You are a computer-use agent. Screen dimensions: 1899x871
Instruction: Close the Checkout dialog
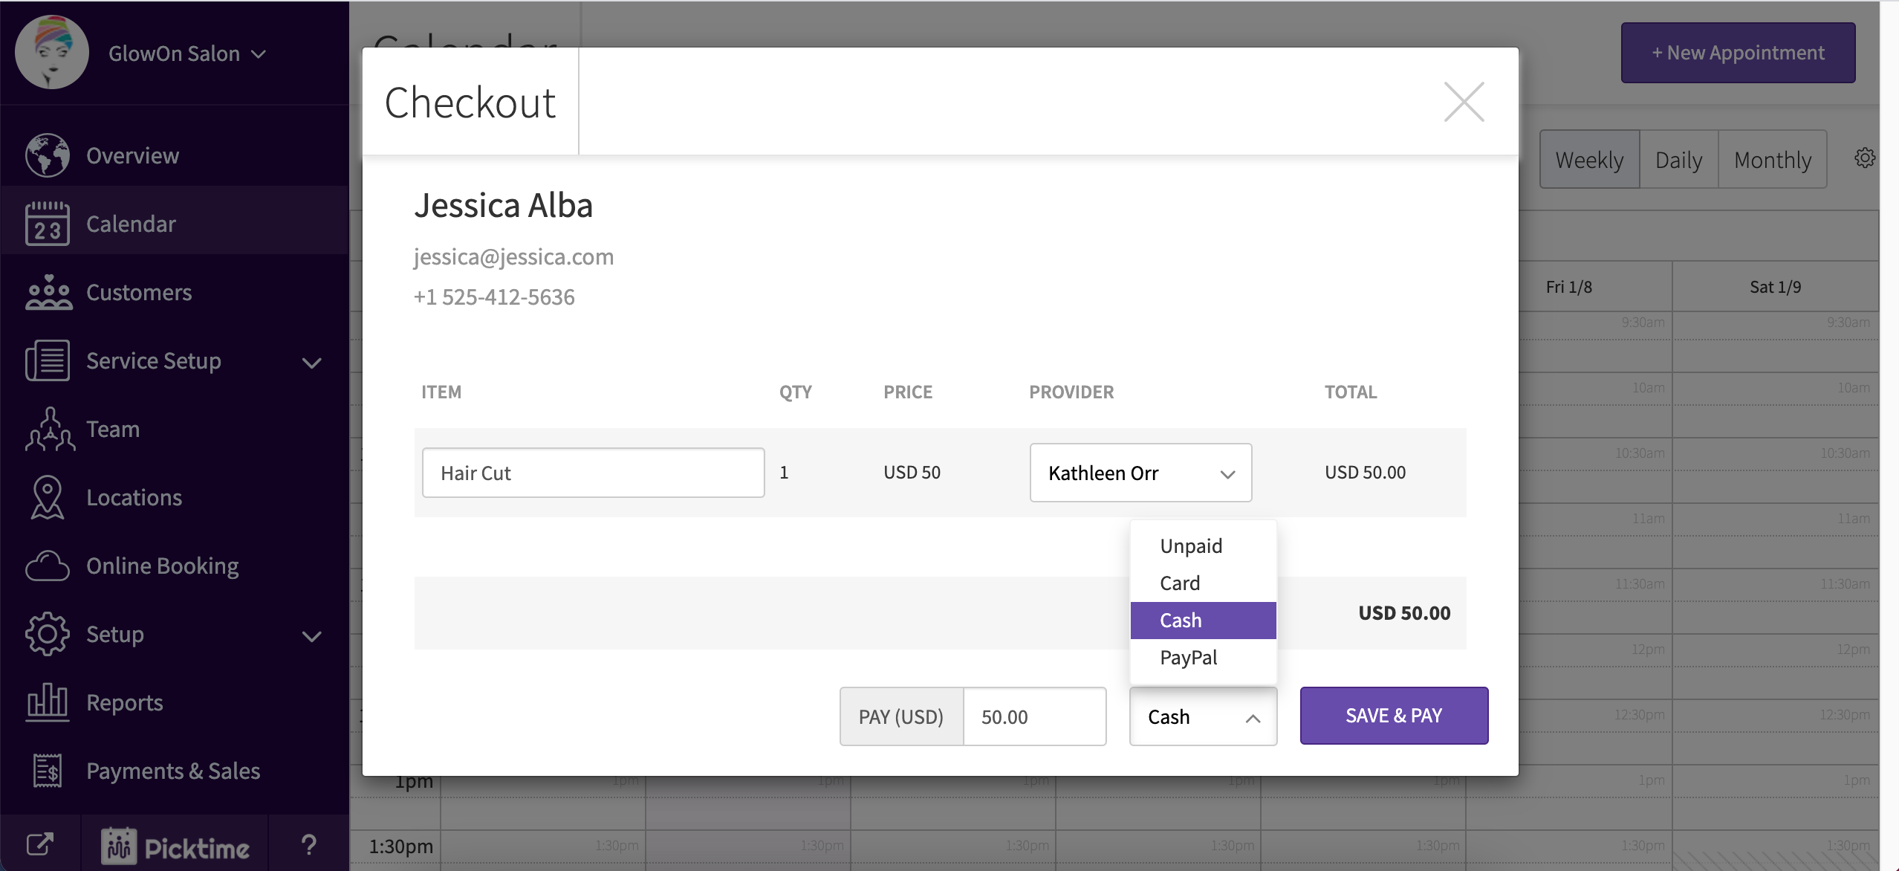pos(1464,102)
